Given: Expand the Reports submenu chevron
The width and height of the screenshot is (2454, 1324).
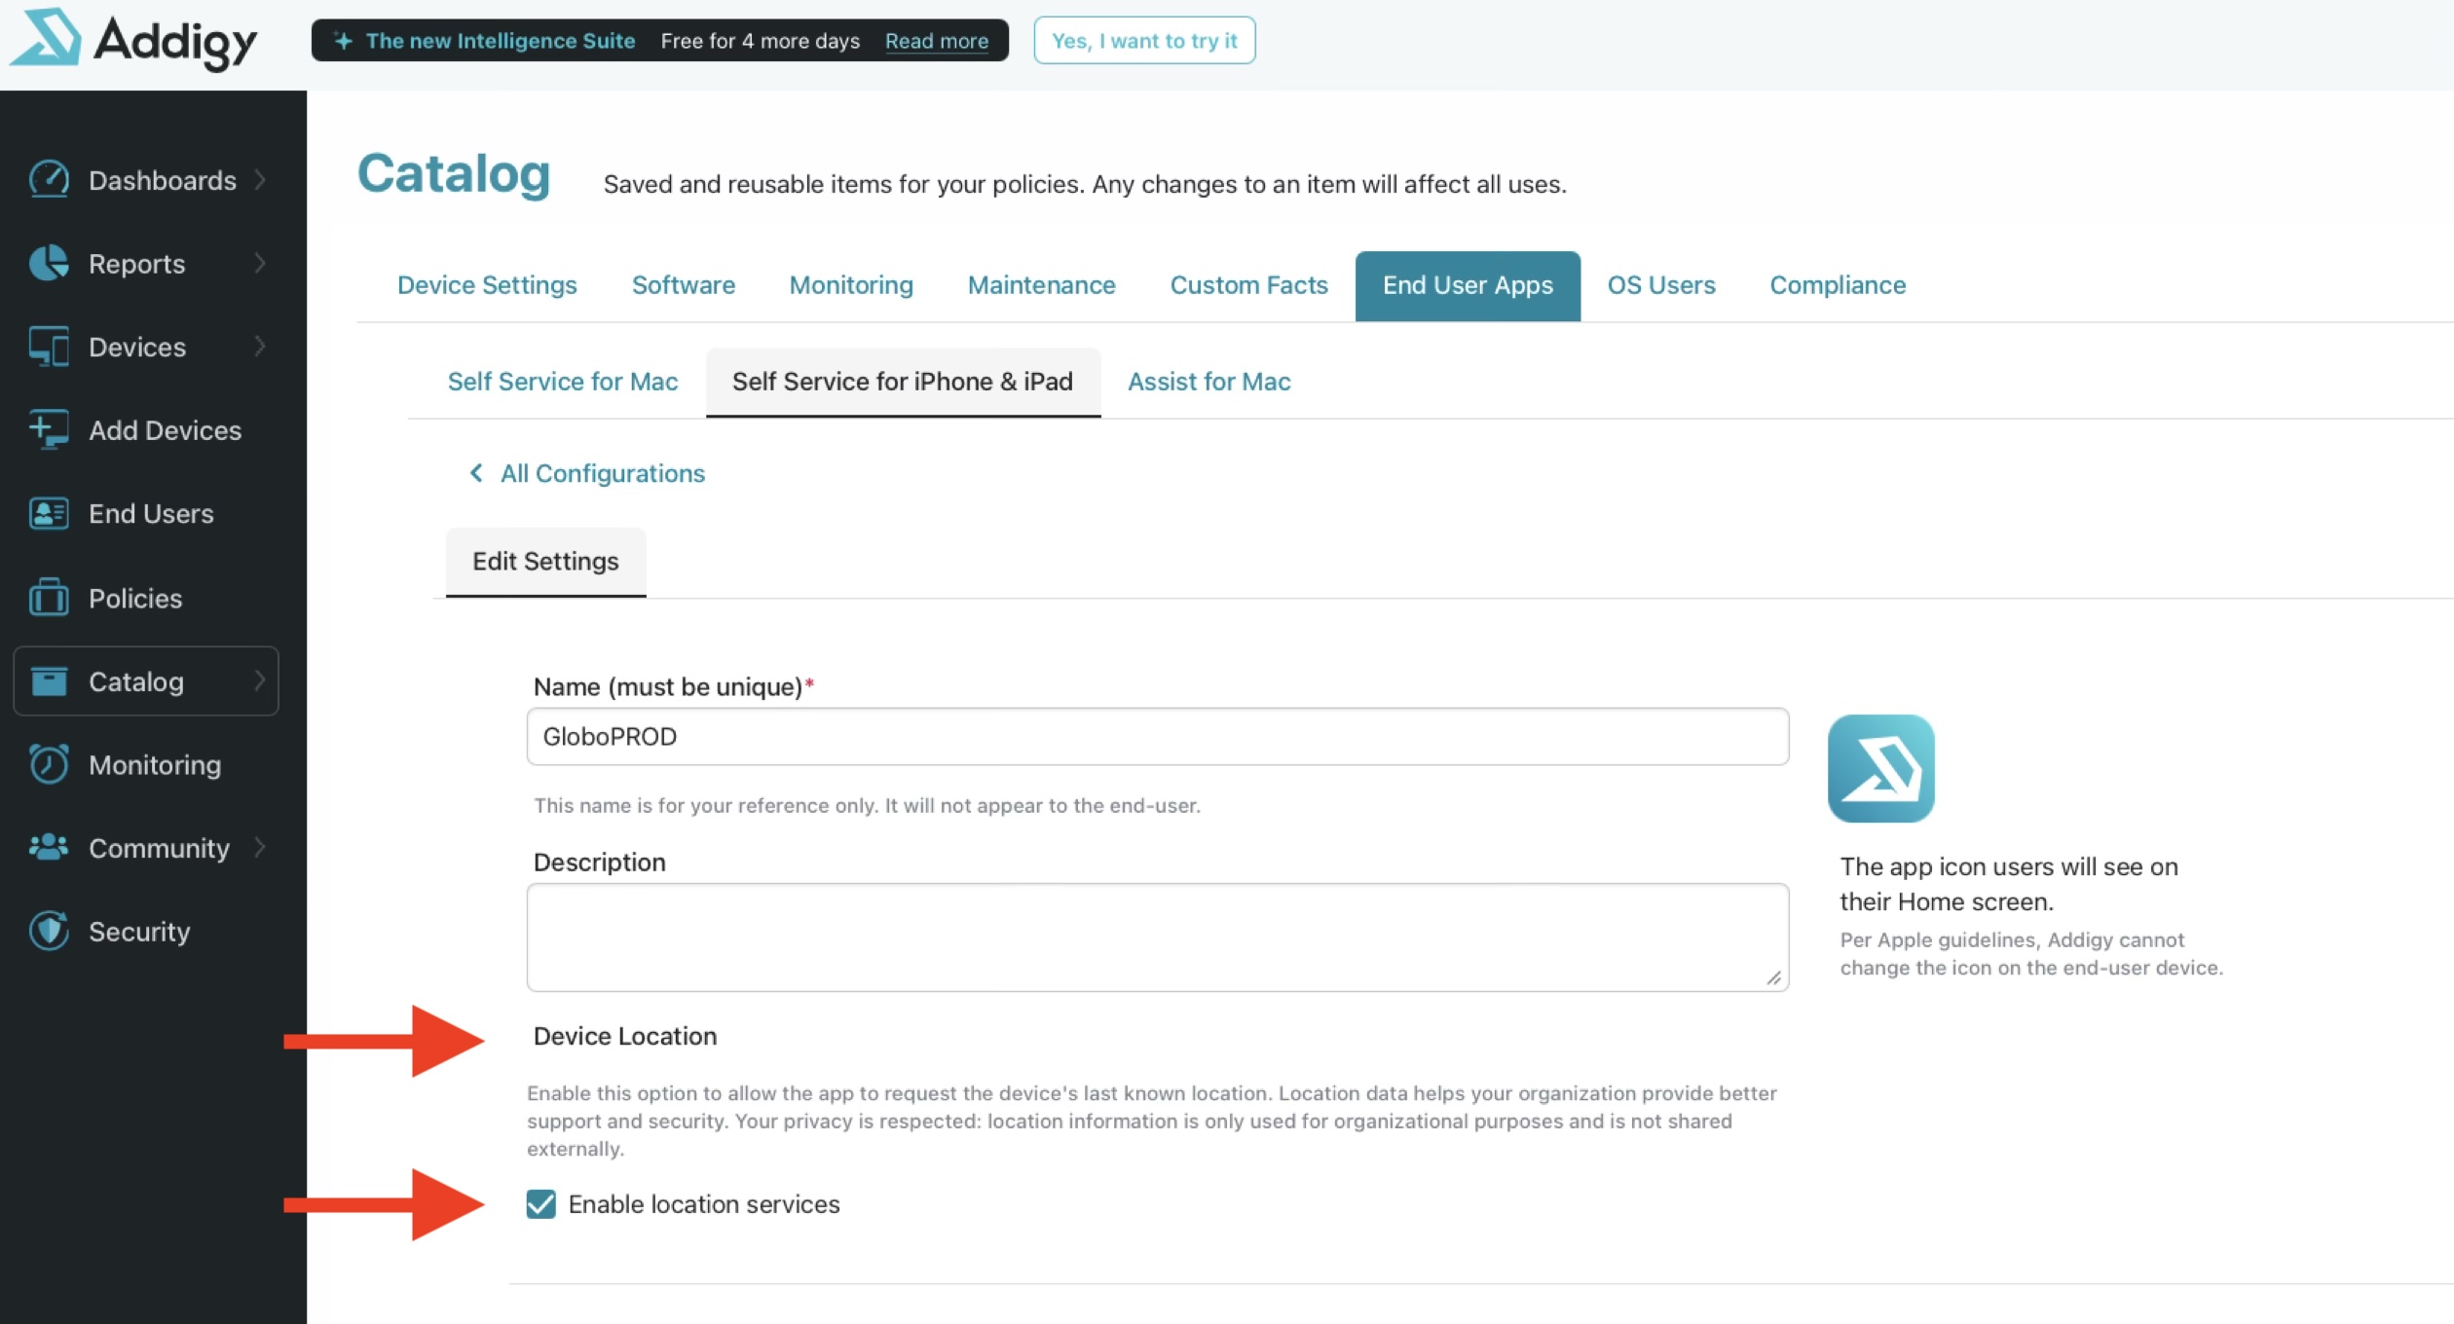Looking at the screenshot, I should click(260, 263).
